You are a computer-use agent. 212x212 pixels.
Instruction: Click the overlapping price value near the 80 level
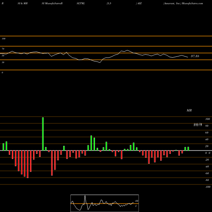pyautogui.click(x=198, y=125)
